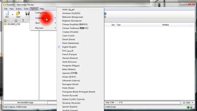Choose Dutch (Nederlands) language
The image size is (197, 111).
(80, 43)
